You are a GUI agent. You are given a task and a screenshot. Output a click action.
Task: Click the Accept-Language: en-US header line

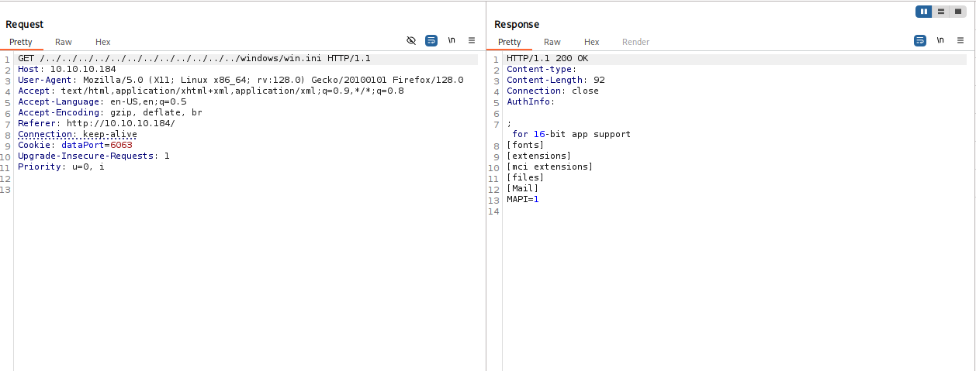[x=102, y=101]
